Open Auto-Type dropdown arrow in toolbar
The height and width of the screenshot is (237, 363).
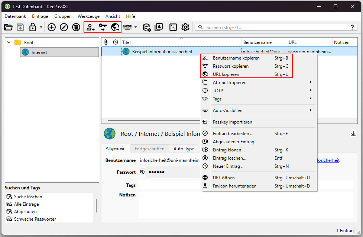point(136,28)
